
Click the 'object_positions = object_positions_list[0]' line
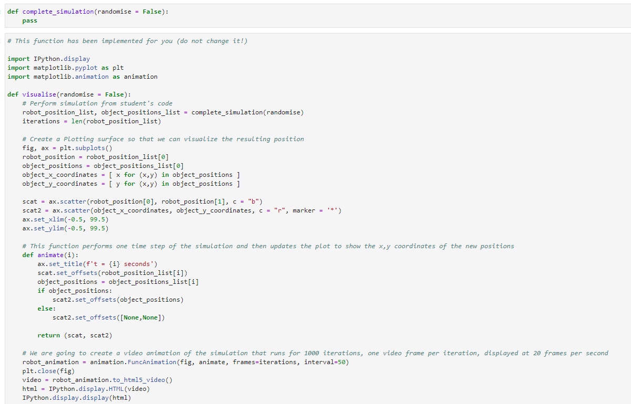click(x=103, y=166)
